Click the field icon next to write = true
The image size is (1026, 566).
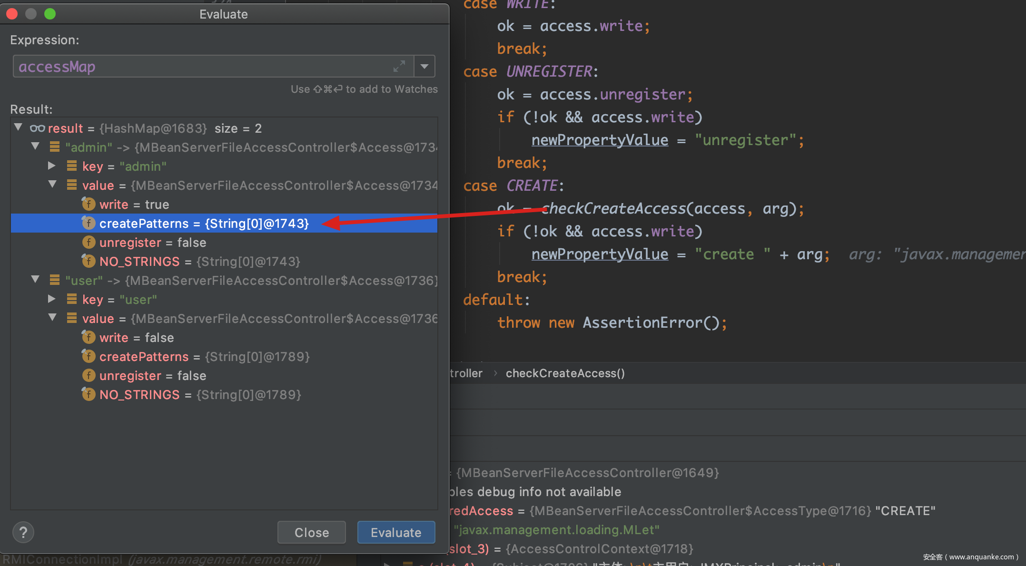tap(89, 205)
